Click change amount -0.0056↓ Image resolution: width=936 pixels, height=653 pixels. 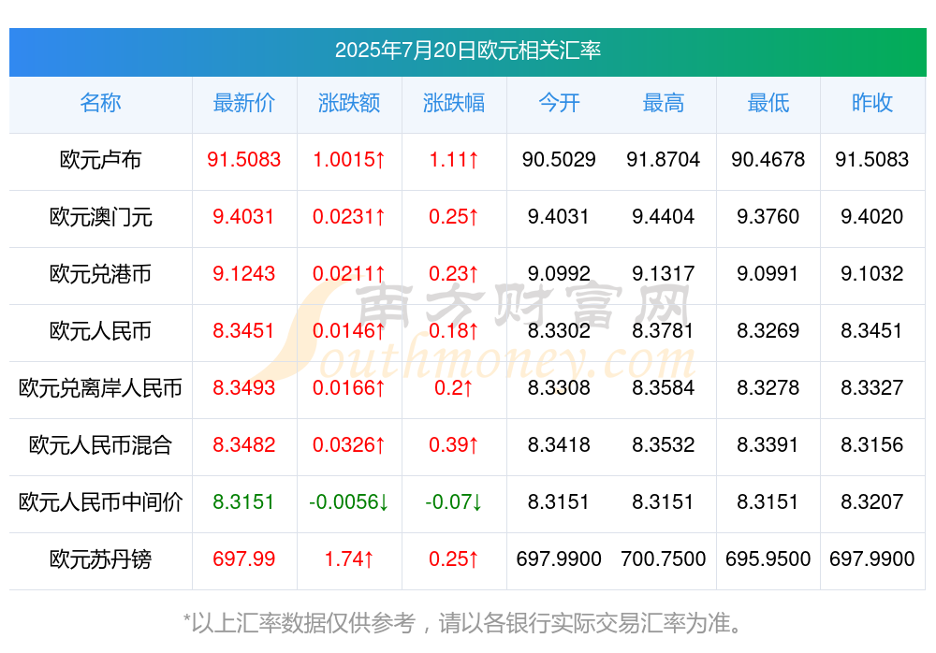point(349,501)
